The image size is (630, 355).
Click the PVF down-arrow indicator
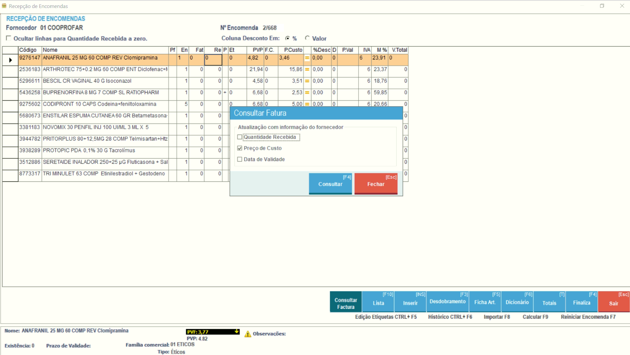click(x=237, y=332)
